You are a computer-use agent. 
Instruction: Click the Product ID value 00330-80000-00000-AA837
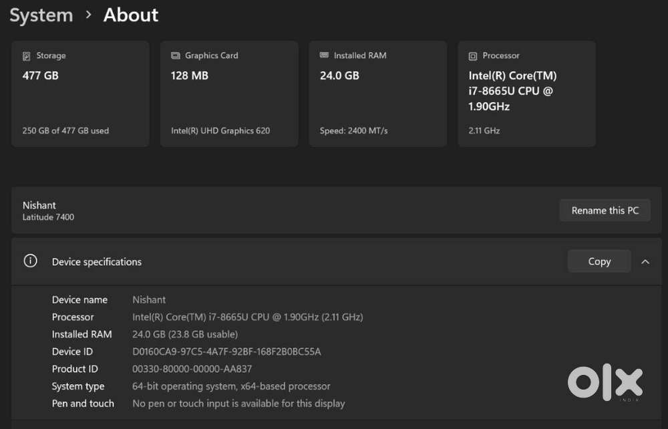pos(192,369)
